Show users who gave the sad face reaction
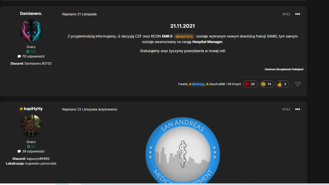 (267, 84)
